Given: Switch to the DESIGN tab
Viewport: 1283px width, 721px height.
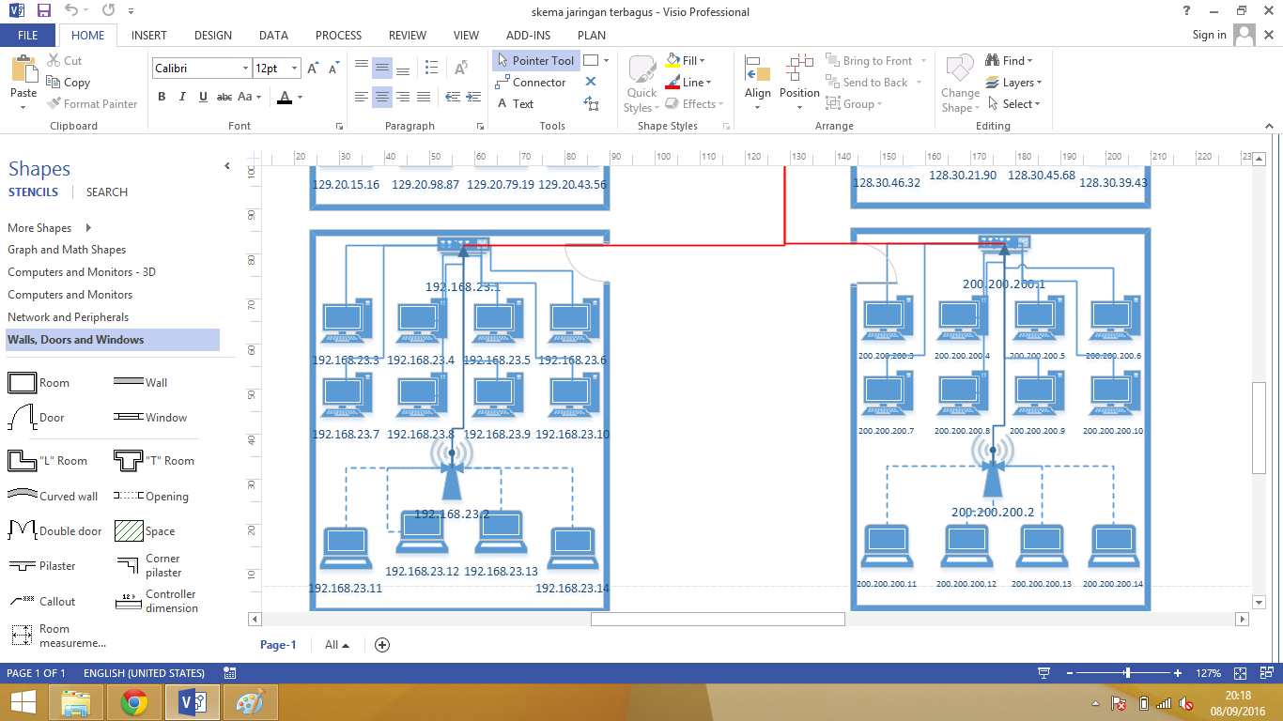Looking at the screenshot, I should pyautogui.click(x=213, y=36).
